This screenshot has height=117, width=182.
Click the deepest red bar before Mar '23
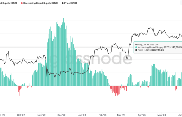pyautogui.click(x=115, y=91)
